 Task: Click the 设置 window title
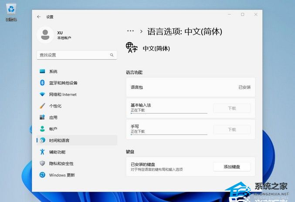click(x=50, y=17)
